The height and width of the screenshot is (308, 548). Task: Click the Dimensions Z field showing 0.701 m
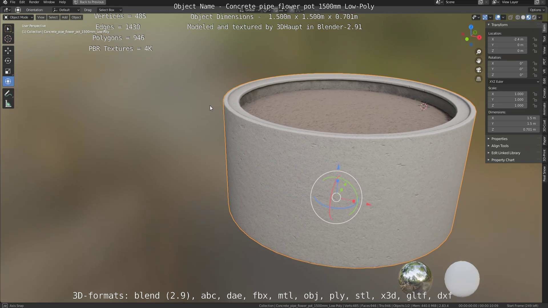[x=513, y=129]
